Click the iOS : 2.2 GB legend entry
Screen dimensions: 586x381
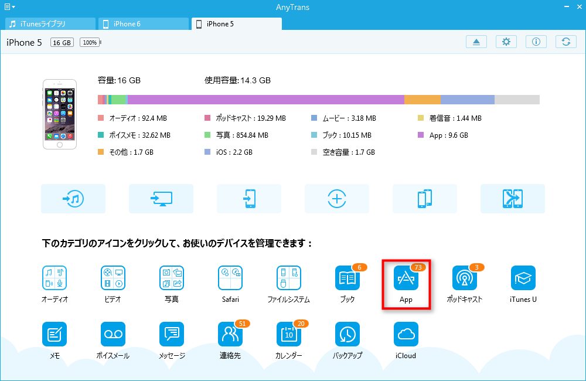tap(229, 152)
